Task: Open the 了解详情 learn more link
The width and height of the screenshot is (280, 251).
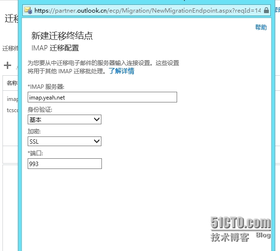Action: pos(122,71)
